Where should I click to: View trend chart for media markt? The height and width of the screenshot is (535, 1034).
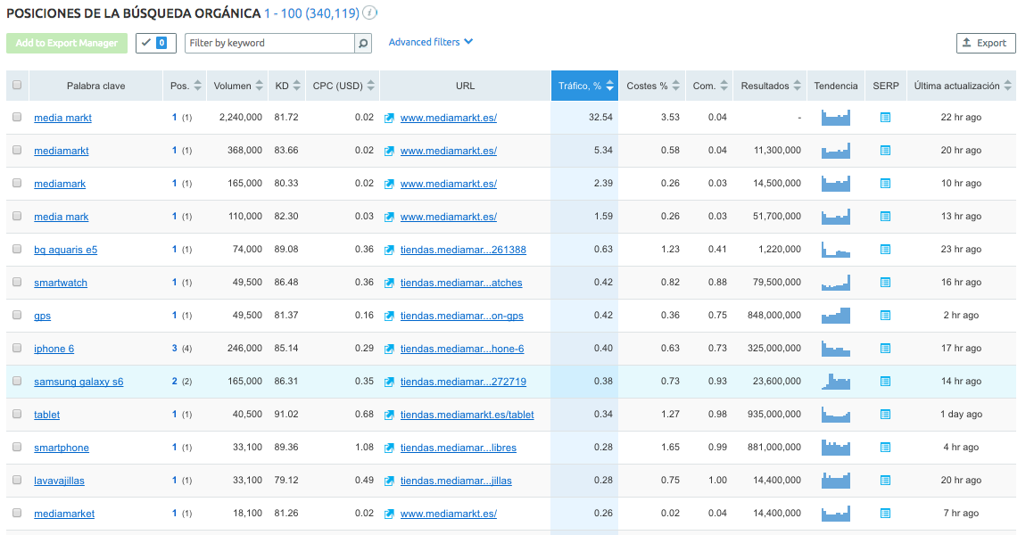coord(836,118)
